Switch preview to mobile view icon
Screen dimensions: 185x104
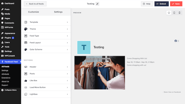tap(180, 13)
